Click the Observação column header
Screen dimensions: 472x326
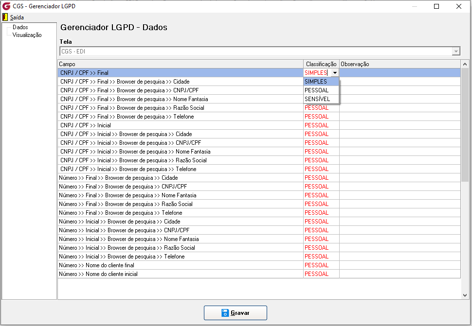pos(400,64)
